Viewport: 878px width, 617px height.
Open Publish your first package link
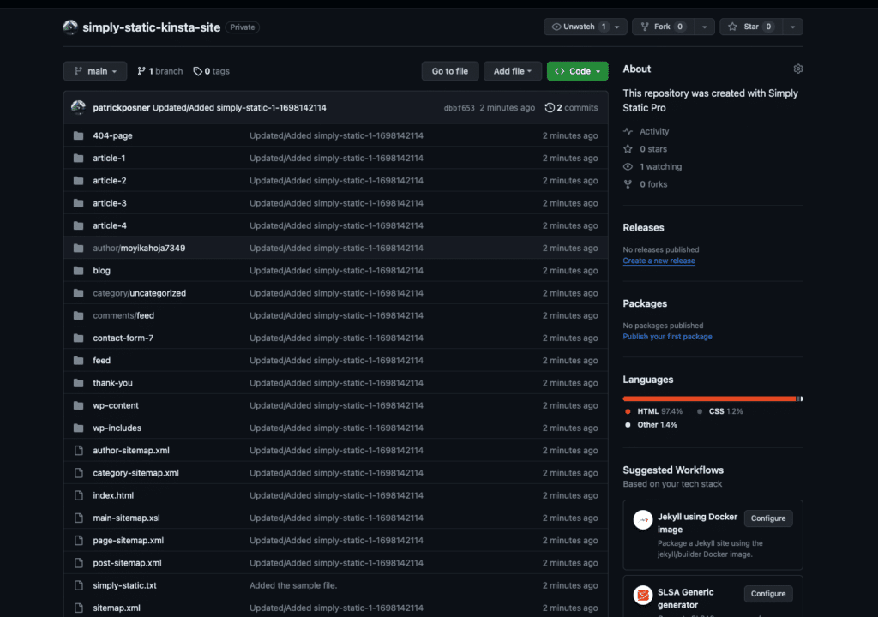667,337
